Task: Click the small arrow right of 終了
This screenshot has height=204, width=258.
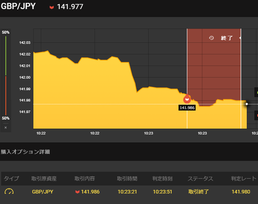Action: (x=240, y=38)
